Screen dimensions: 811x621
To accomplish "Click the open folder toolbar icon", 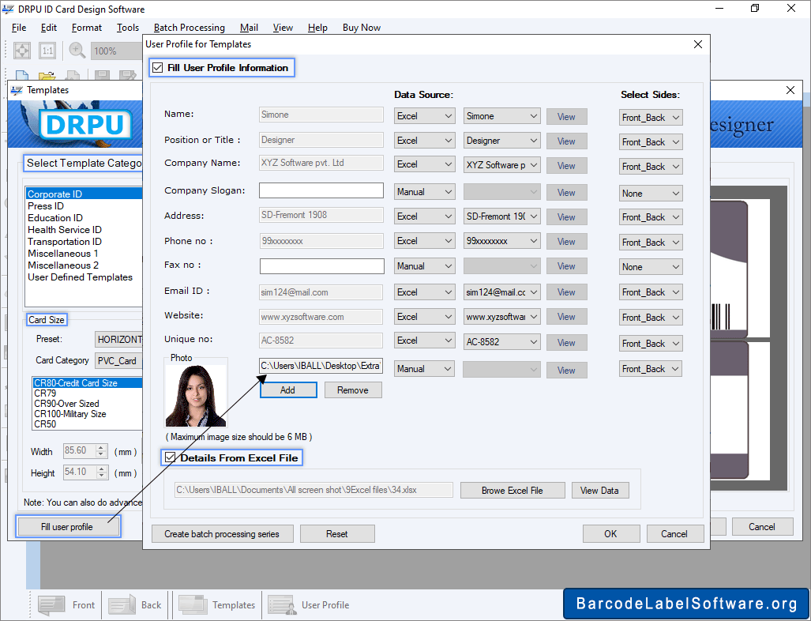I will coord(47,76).
